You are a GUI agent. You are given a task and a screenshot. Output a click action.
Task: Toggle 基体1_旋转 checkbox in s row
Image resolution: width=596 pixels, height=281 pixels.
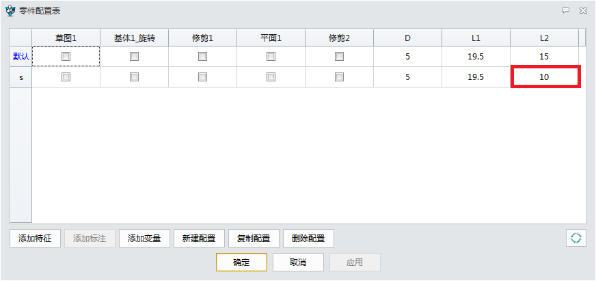pyautogui.click(x=135, y=77)
